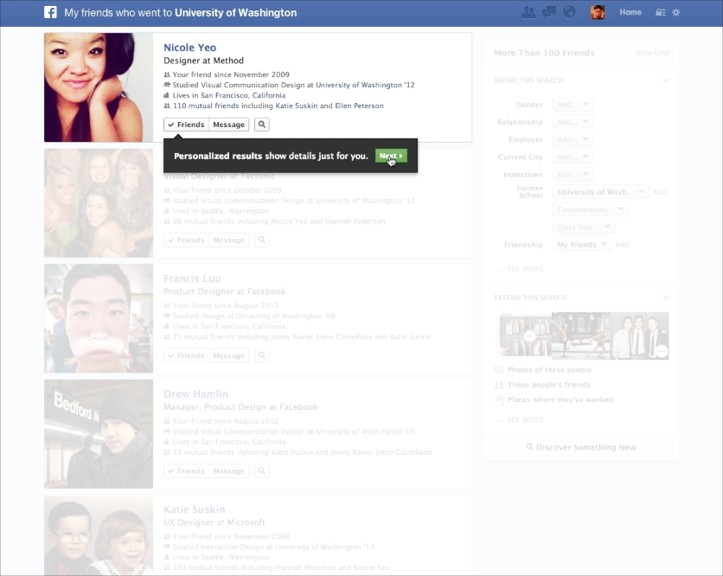
Task: Open the privacy shortcuts lock icon
Action: (660, 12)
